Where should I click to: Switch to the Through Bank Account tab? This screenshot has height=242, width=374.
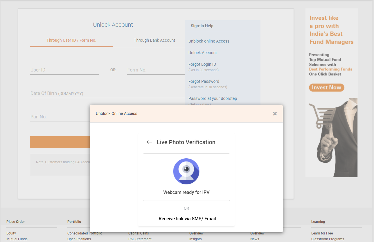(x=154, y=40)
